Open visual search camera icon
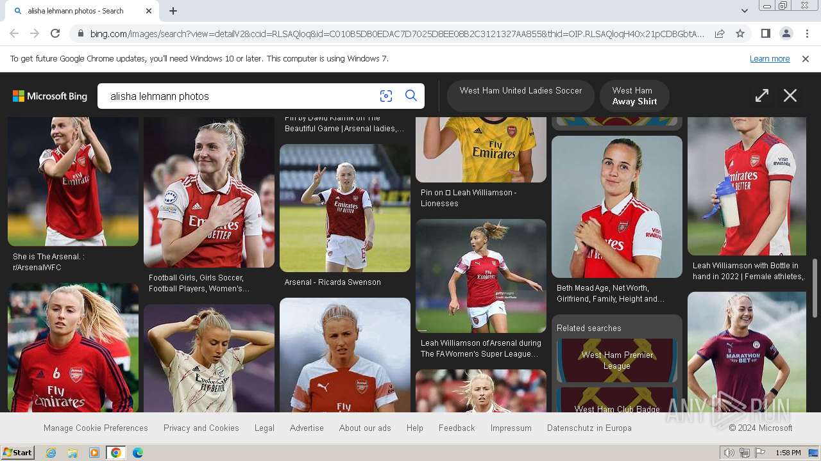 tap(385, 96)
